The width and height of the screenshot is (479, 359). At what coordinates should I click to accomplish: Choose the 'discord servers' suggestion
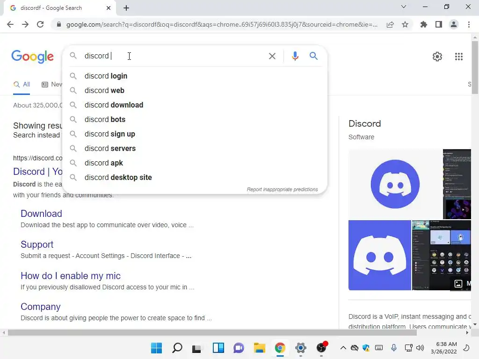[x=195, y=148]
